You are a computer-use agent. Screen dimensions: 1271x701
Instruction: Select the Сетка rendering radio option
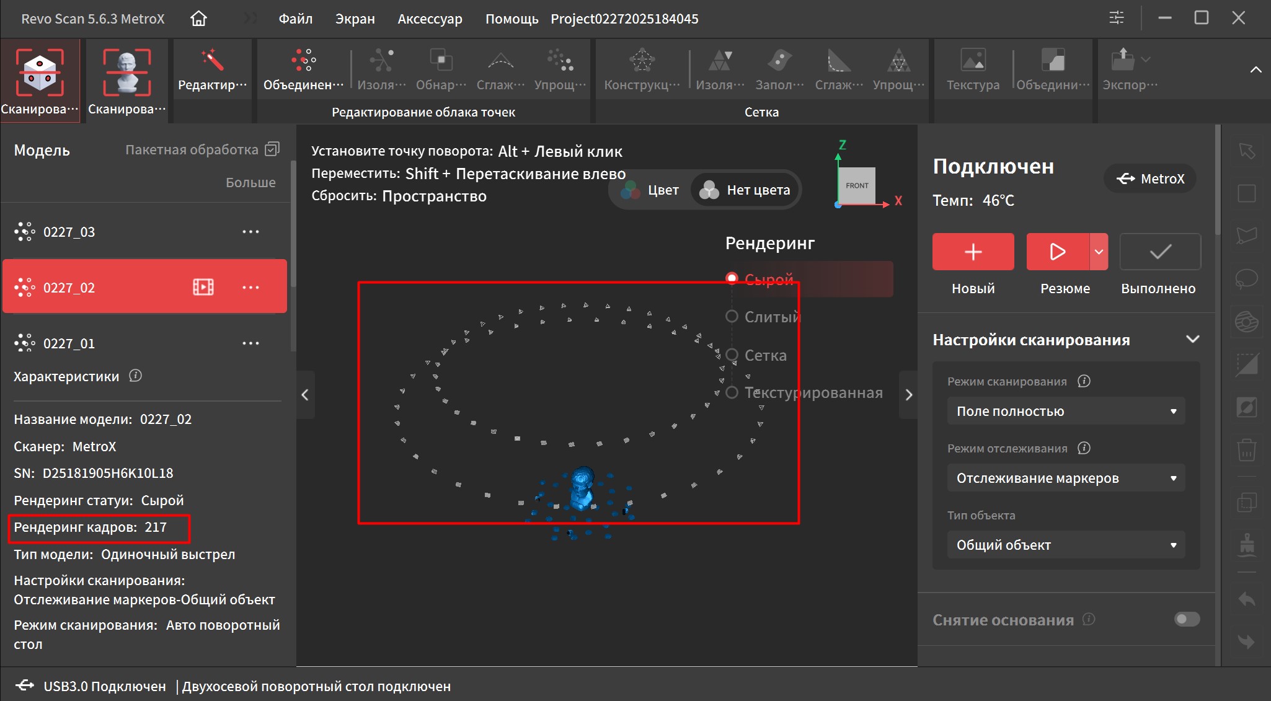click(732, 355)
